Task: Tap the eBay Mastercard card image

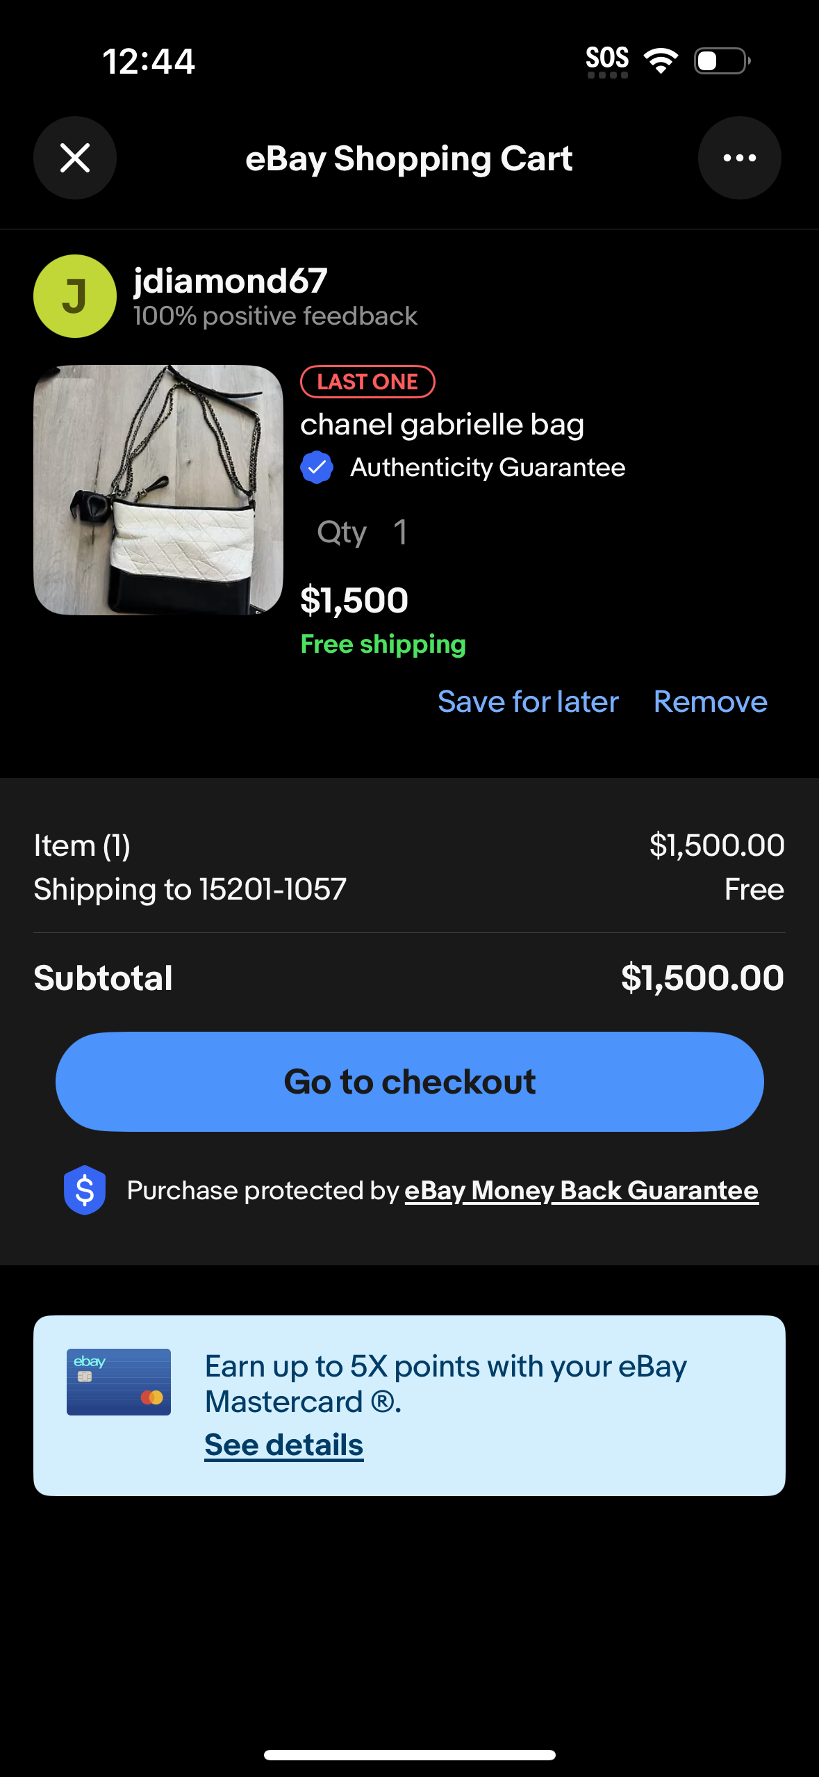Action: click(118, 1381)
